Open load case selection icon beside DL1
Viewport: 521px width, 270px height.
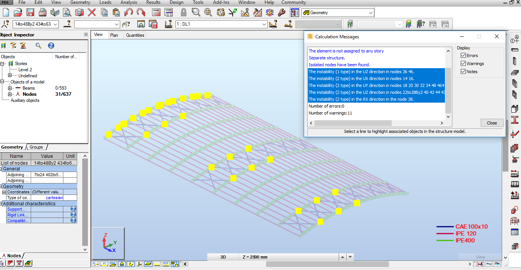tap(168, 24)
